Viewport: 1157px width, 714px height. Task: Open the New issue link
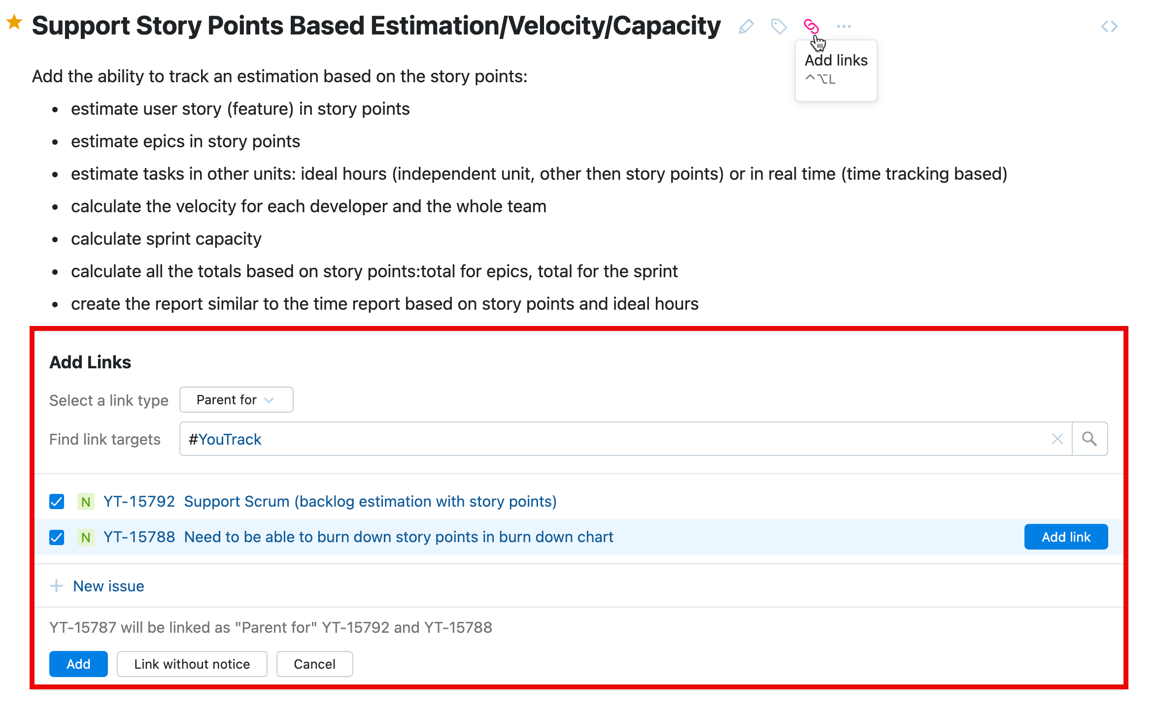(108, 586)
